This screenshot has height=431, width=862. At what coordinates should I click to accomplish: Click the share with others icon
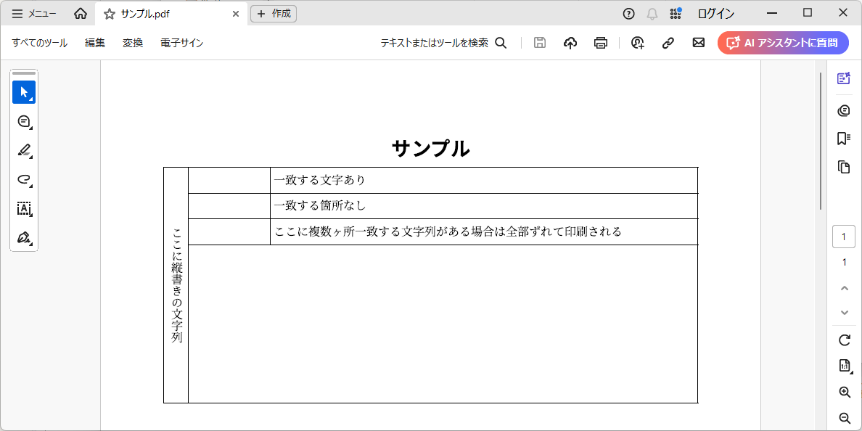click(638, 43)
